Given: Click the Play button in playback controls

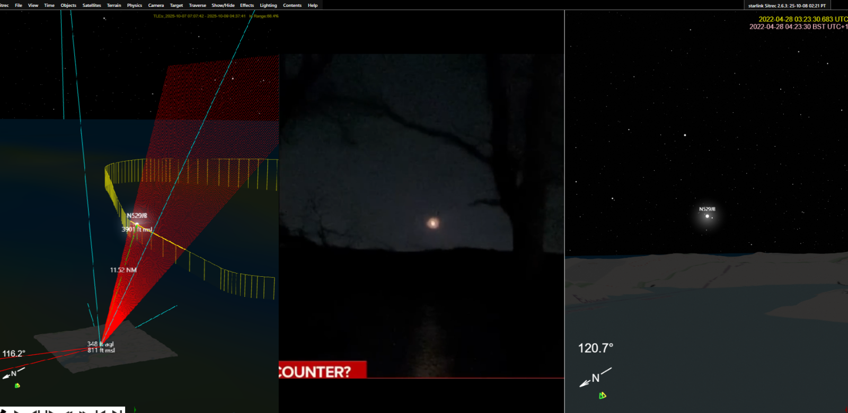Looking at the screenshot, I should point(17,411).
